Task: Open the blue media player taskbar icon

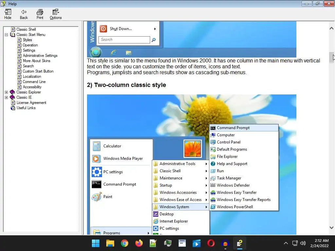Action: (197, 243)
